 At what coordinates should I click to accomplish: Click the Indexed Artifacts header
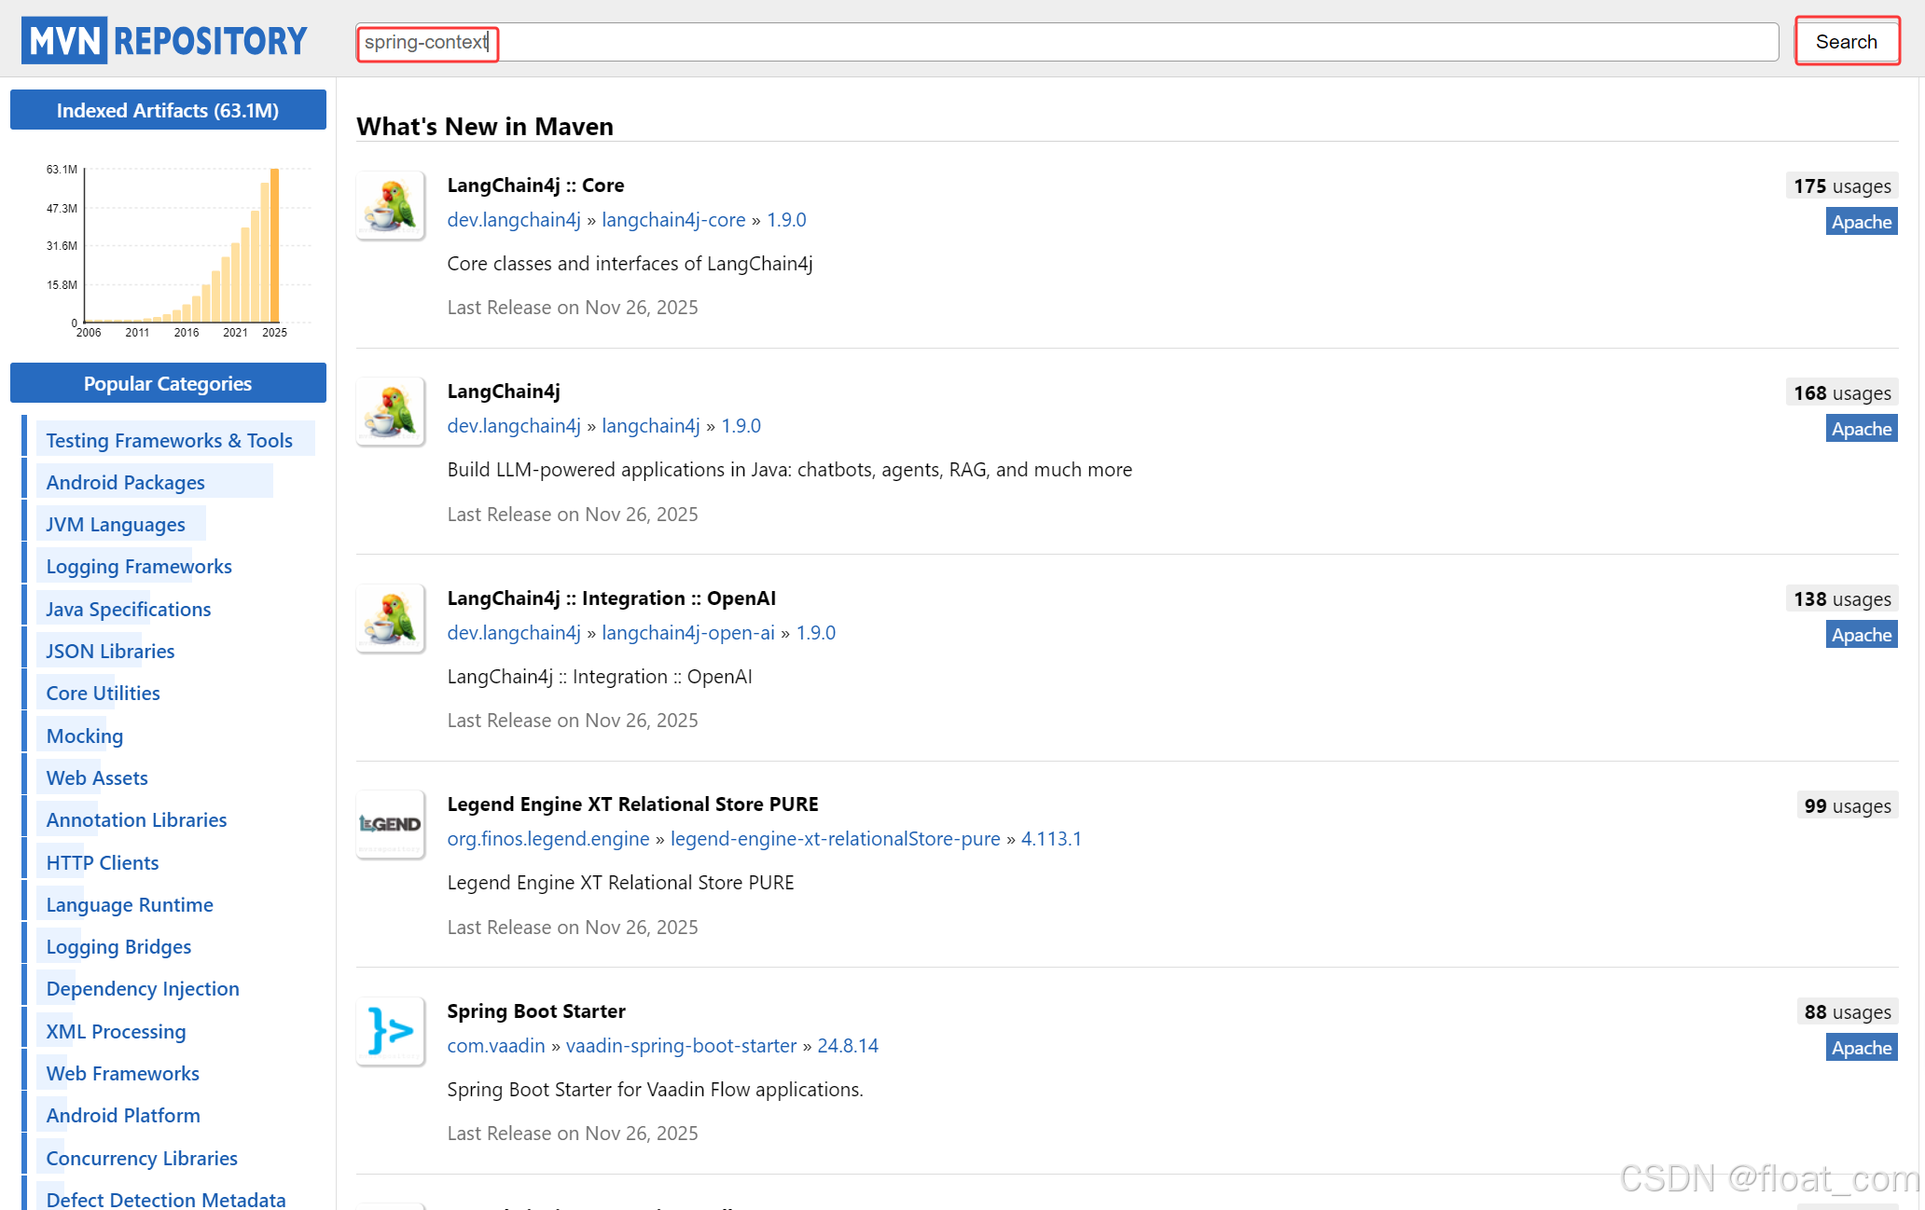click(168, 110)
